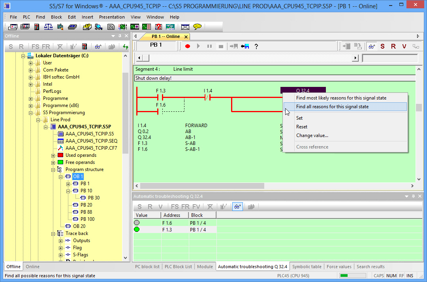
Task: Click gray status circle for F 1.6
Action: (x=137, y=223)
